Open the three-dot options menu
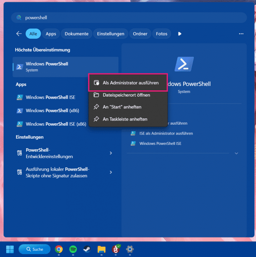256x257 pixels. (241, 34)
